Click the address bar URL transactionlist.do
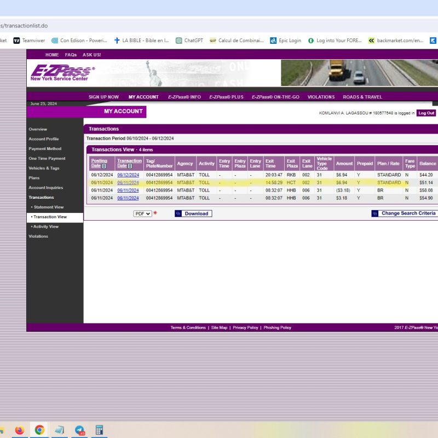438x438 pixels. click(24, 26)
